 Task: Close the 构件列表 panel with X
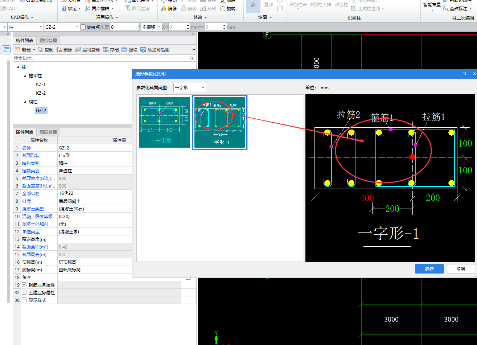[x=193, y=34]
